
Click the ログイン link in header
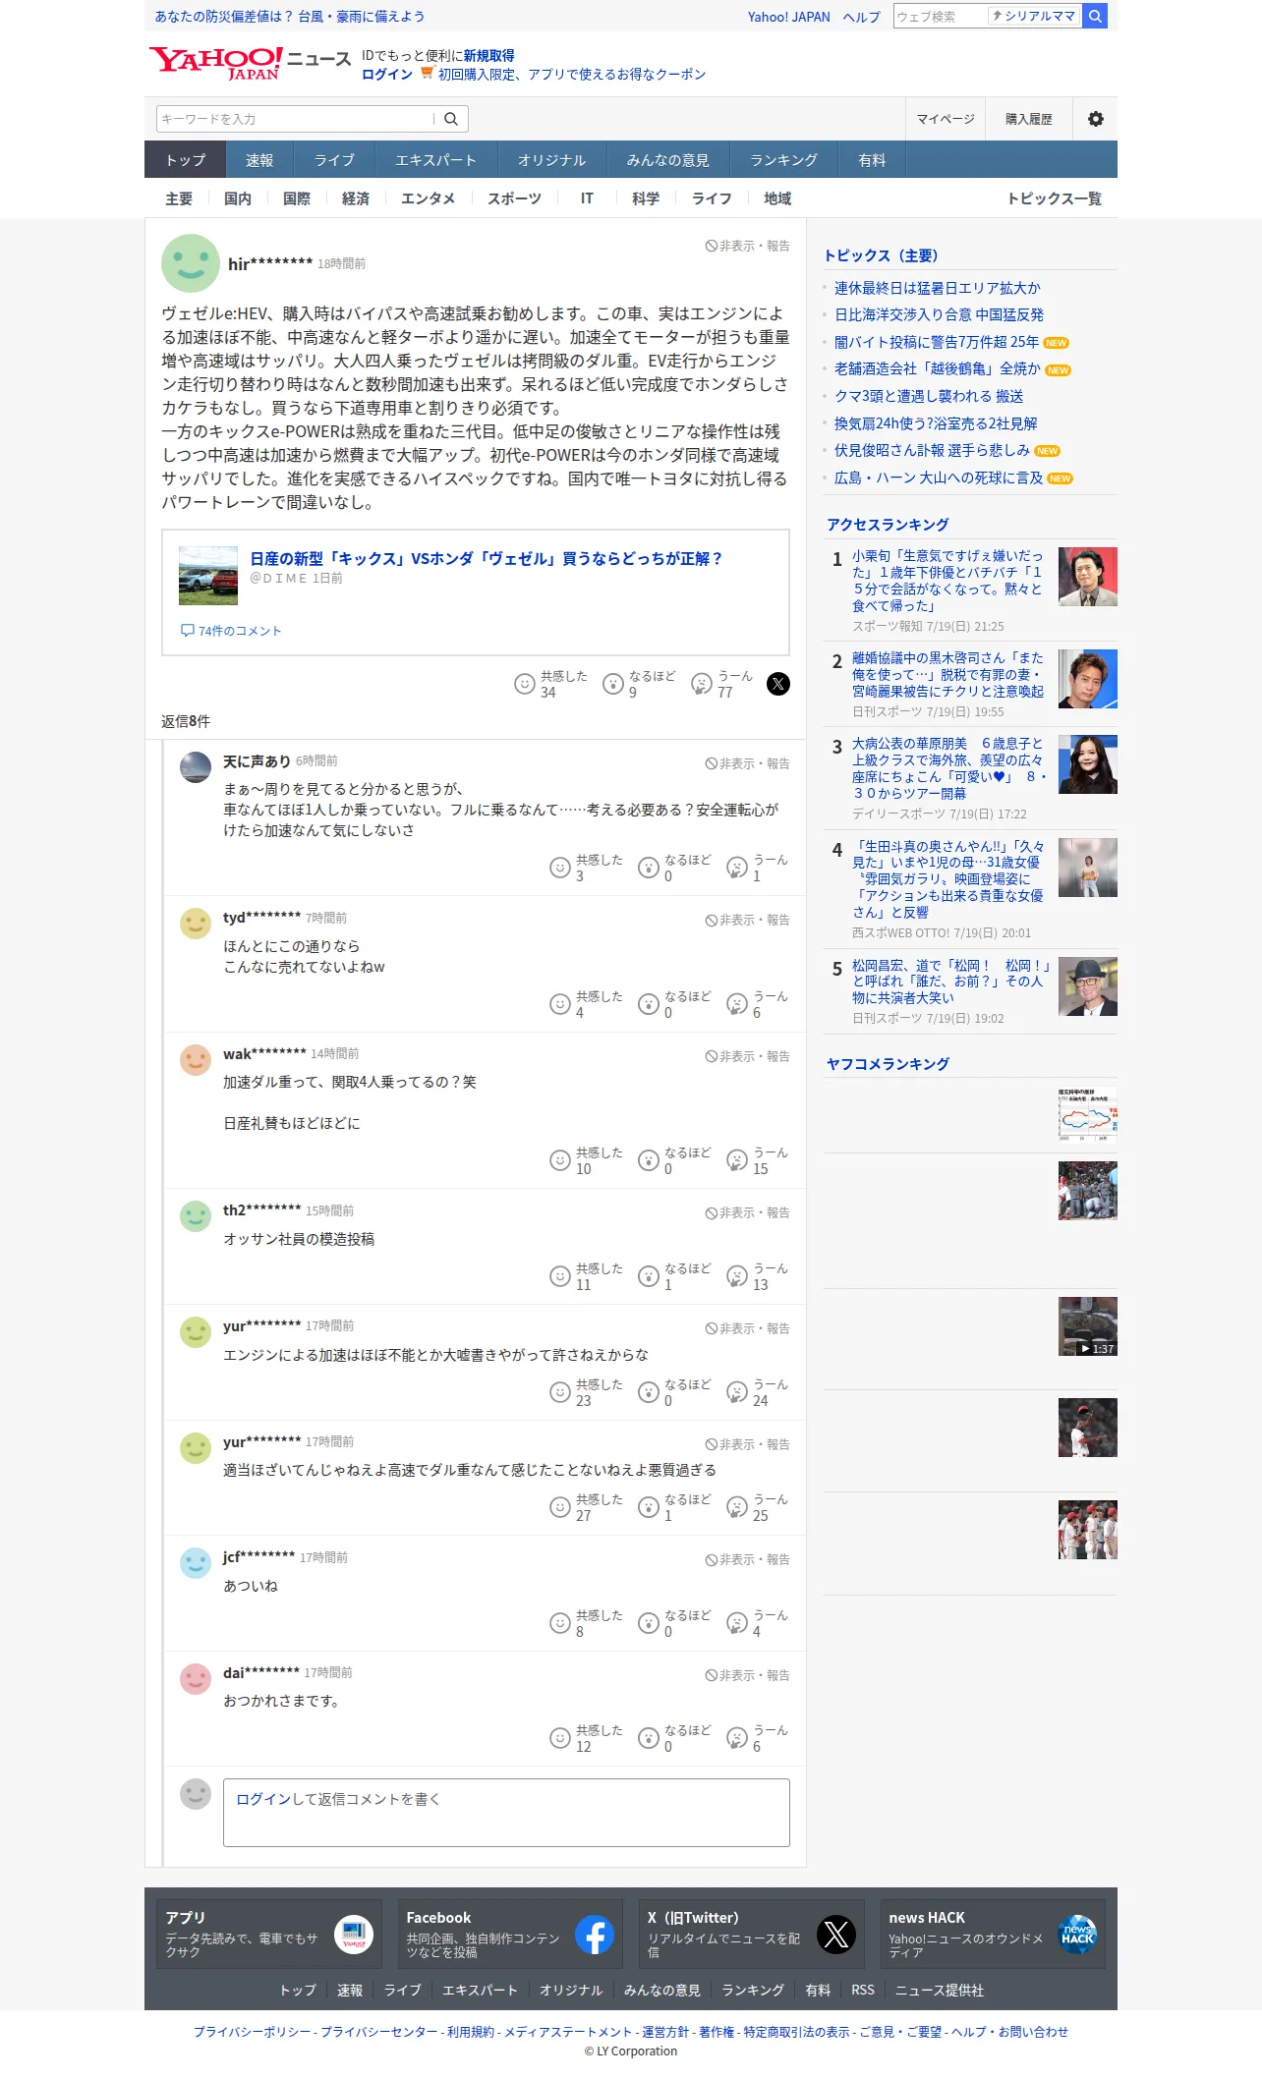click(386, 74)
